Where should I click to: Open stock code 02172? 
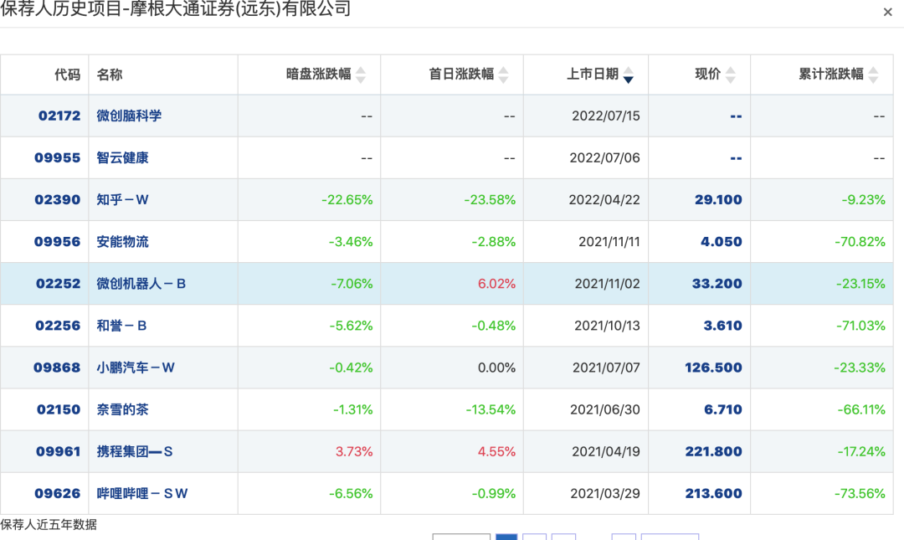tap(59, 116)
